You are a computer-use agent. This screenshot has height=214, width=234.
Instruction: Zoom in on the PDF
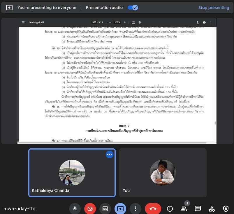[125, 22]
